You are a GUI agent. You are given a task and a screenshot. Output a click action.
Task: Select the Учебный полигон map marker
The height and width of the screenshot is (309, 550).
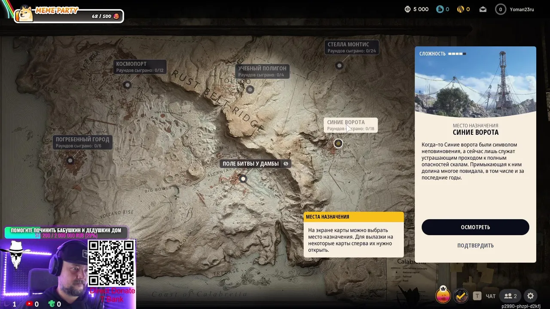pos(250,90)
